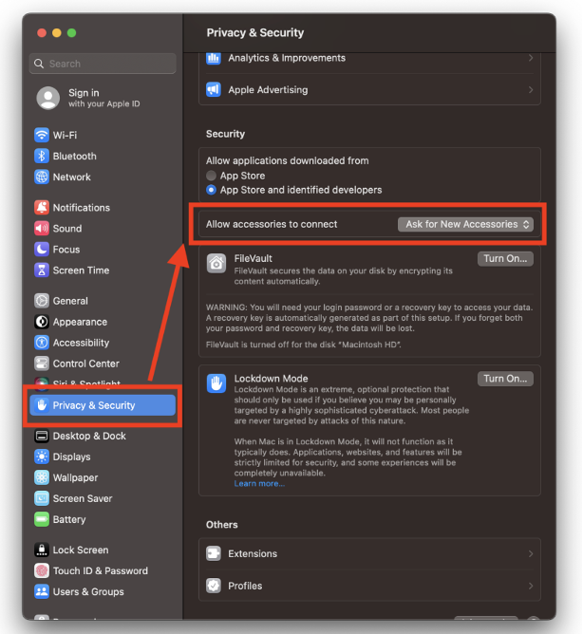Click the Analytics & Improvements chart icon

click(x=214, y=58)
